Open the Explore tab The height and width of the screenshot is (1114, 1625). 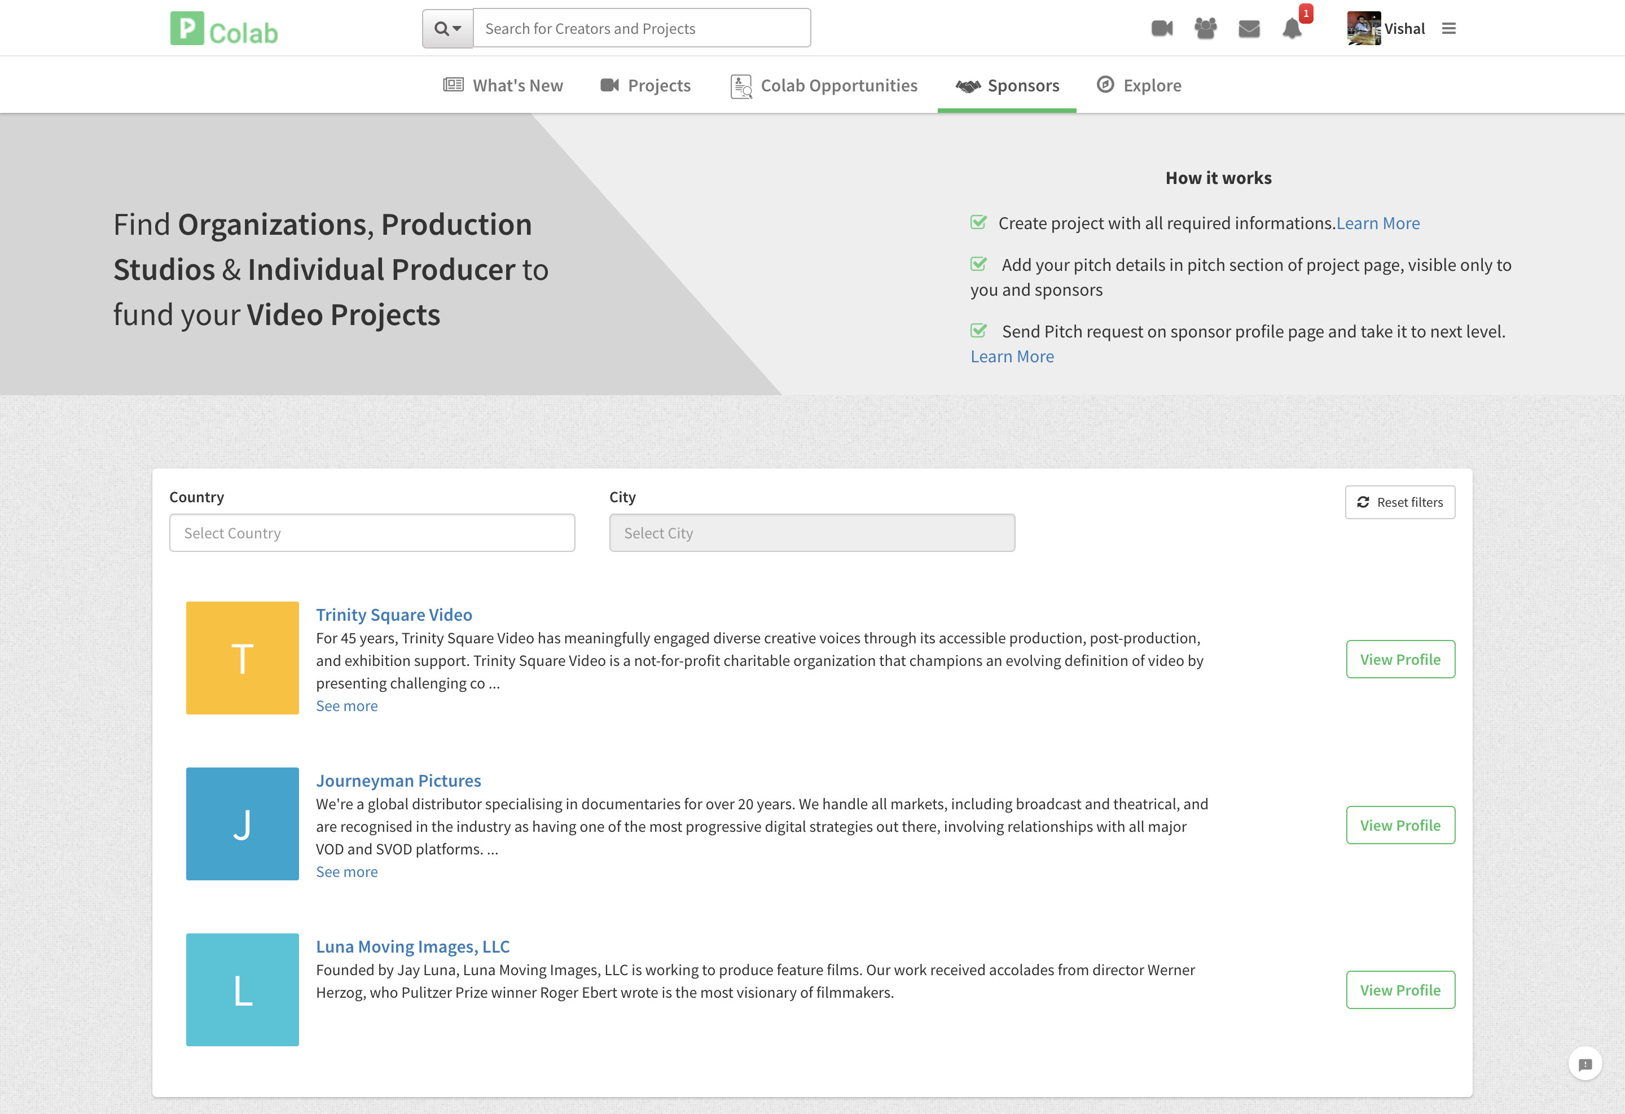tap(1138, 85)
